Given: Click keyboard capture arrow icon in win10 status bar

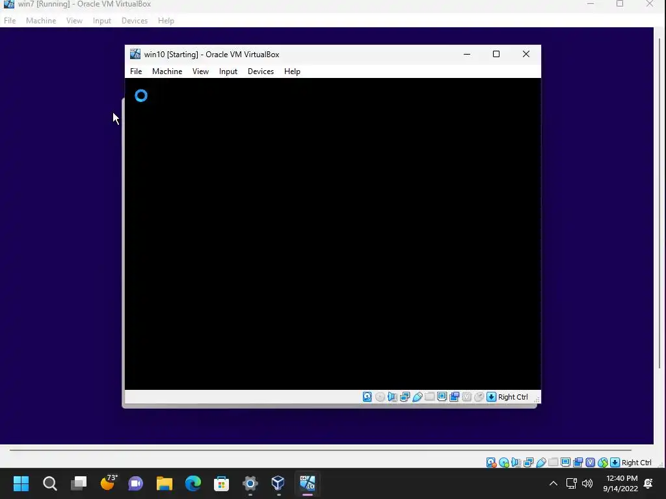Looking at the screenshot, I should click(491, 397).
